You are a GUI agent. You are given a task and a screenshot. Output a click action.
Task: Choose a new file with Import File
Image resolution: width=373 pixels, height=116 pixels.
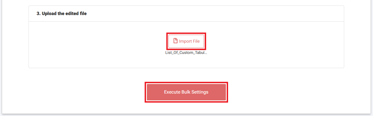tap(186, 41)
